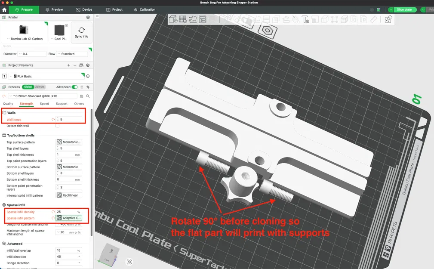Auto orient objects from the toolbar
Viewport: 434px width, 269px height.
[x=193, y=19]
